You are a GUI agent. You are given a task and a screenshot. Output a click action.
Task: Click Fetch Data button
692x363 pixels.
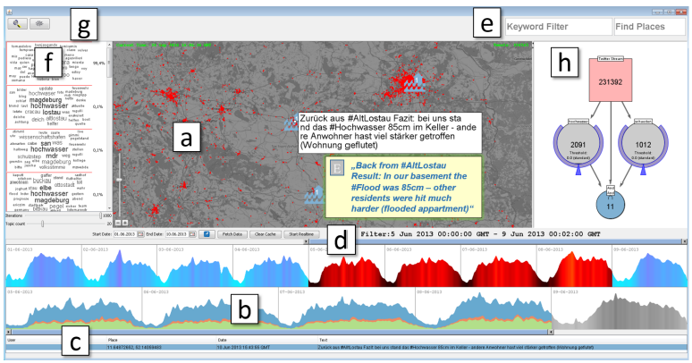(232, 234)
